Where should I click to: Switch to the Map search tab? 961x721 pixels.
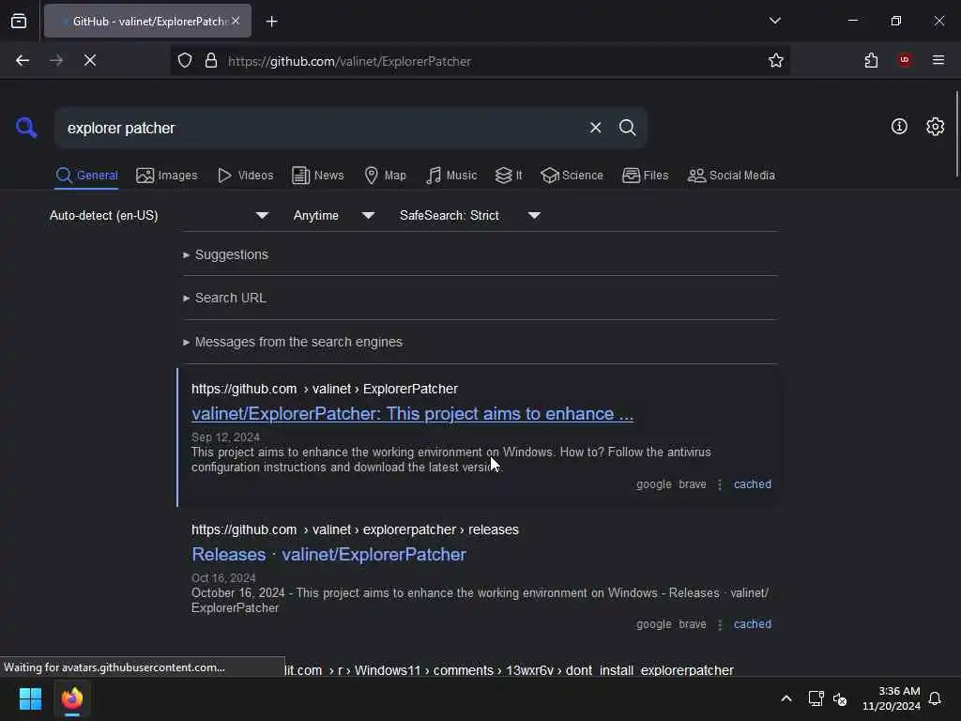coord(385,176)
